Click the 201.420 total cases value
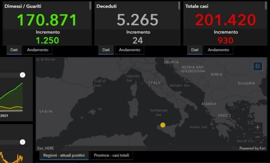 click(226, 20)
